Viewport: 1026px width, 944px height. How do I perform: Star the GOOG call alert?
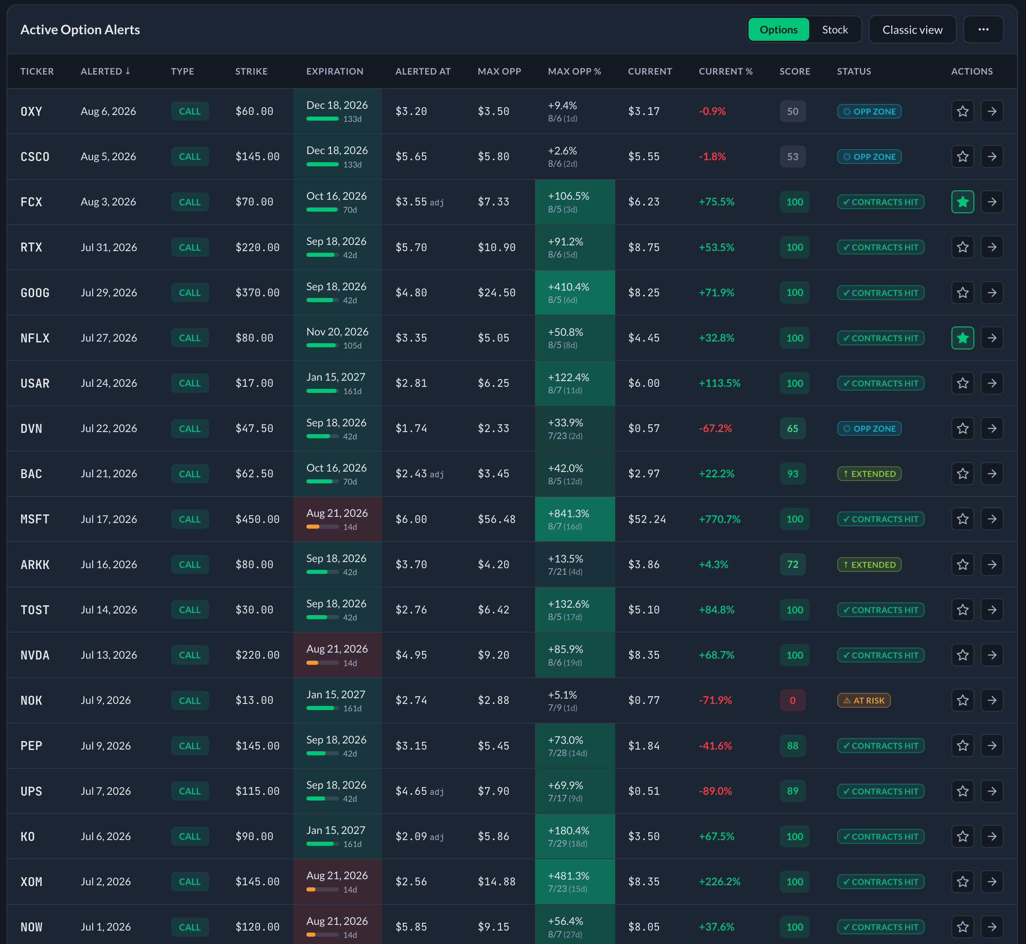(962, 293)
